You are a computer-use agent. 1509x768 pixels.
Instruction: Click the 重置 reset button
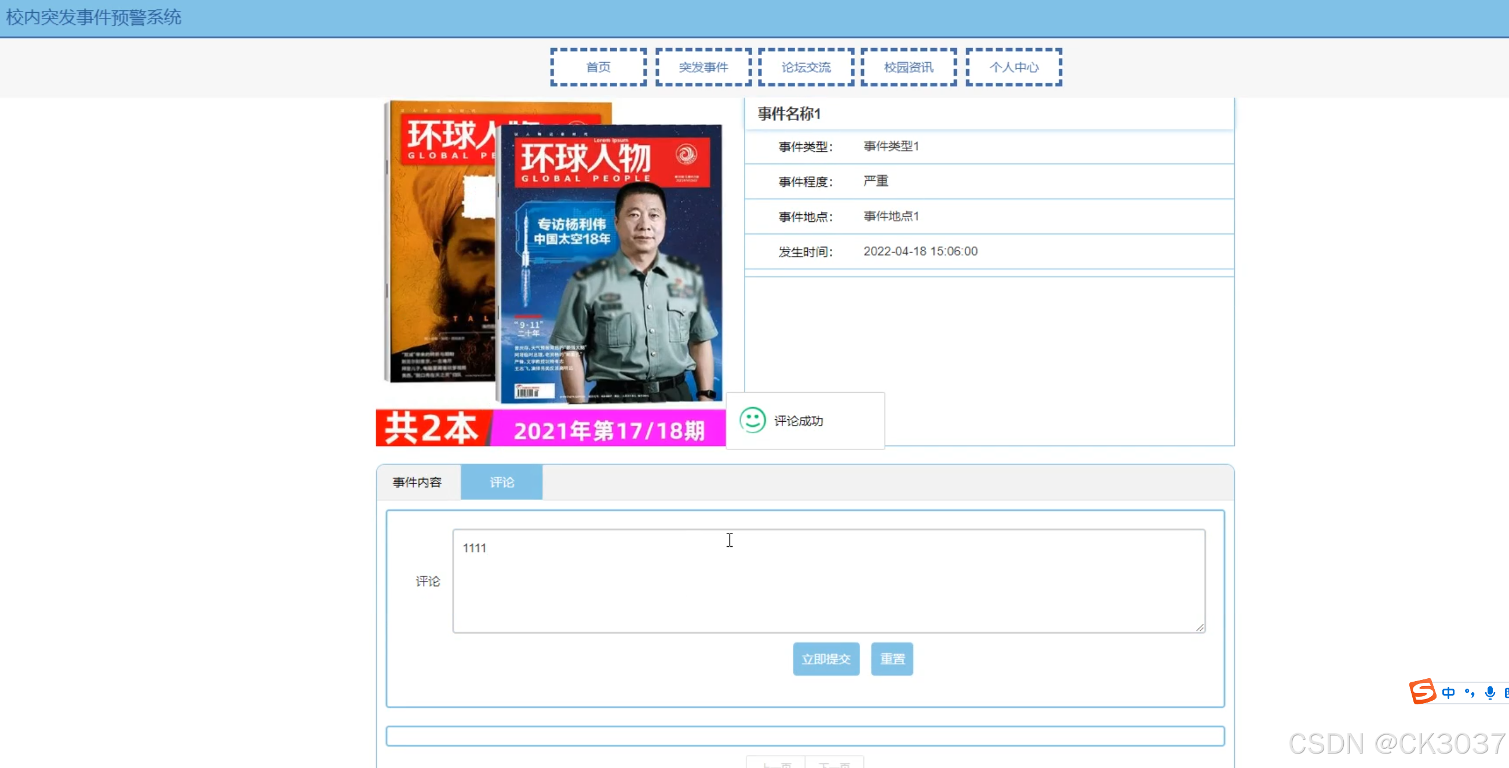pos(892,659)
